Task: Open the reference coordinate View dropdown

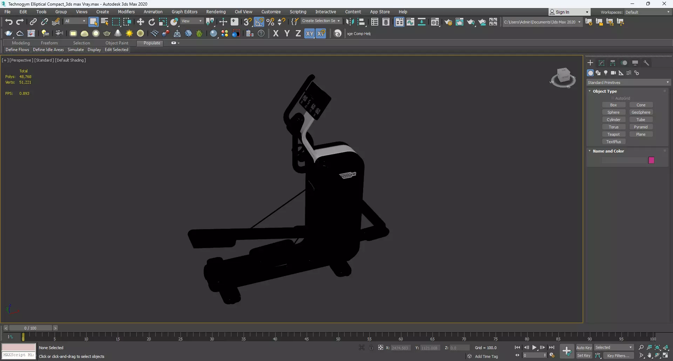Action: point(192,21)
